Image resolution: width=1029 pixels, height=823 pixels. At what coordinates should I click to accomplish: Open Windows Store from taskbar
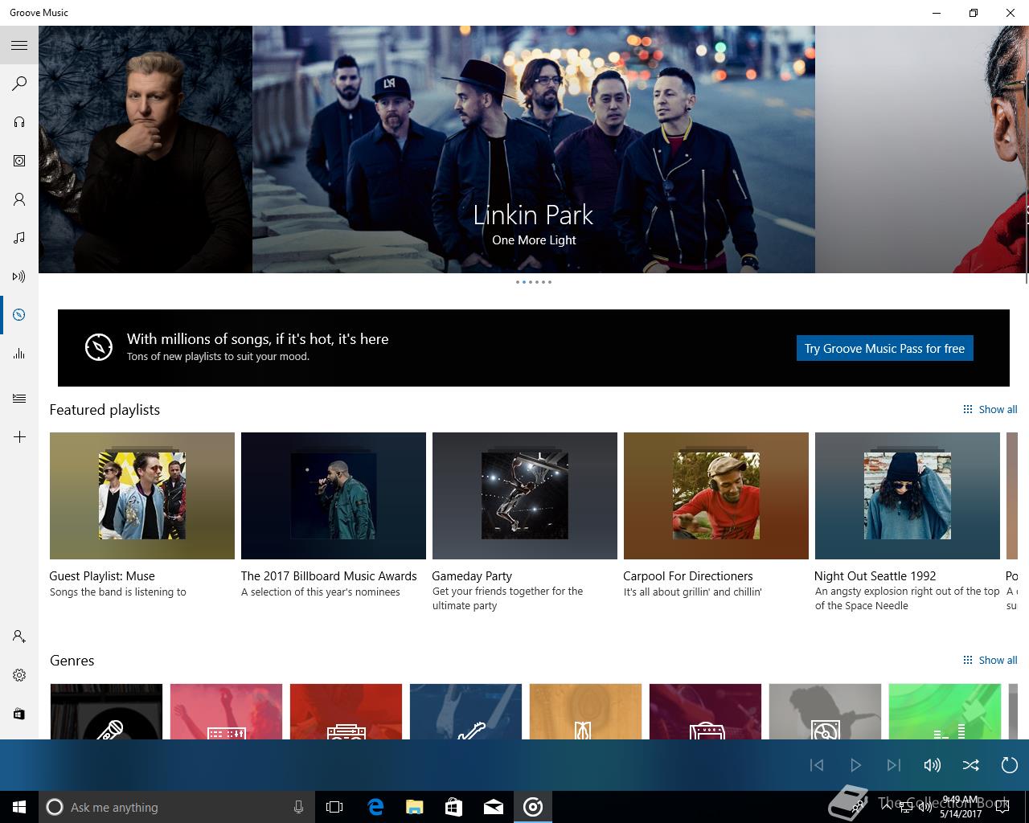(454, 807)
